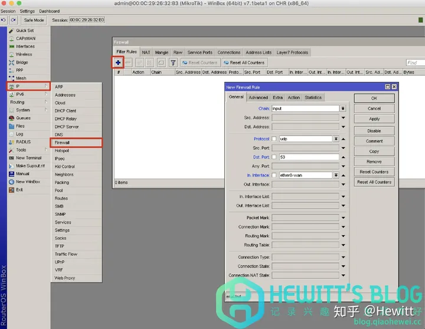Switch to the Mangle tab

[162, 52]
